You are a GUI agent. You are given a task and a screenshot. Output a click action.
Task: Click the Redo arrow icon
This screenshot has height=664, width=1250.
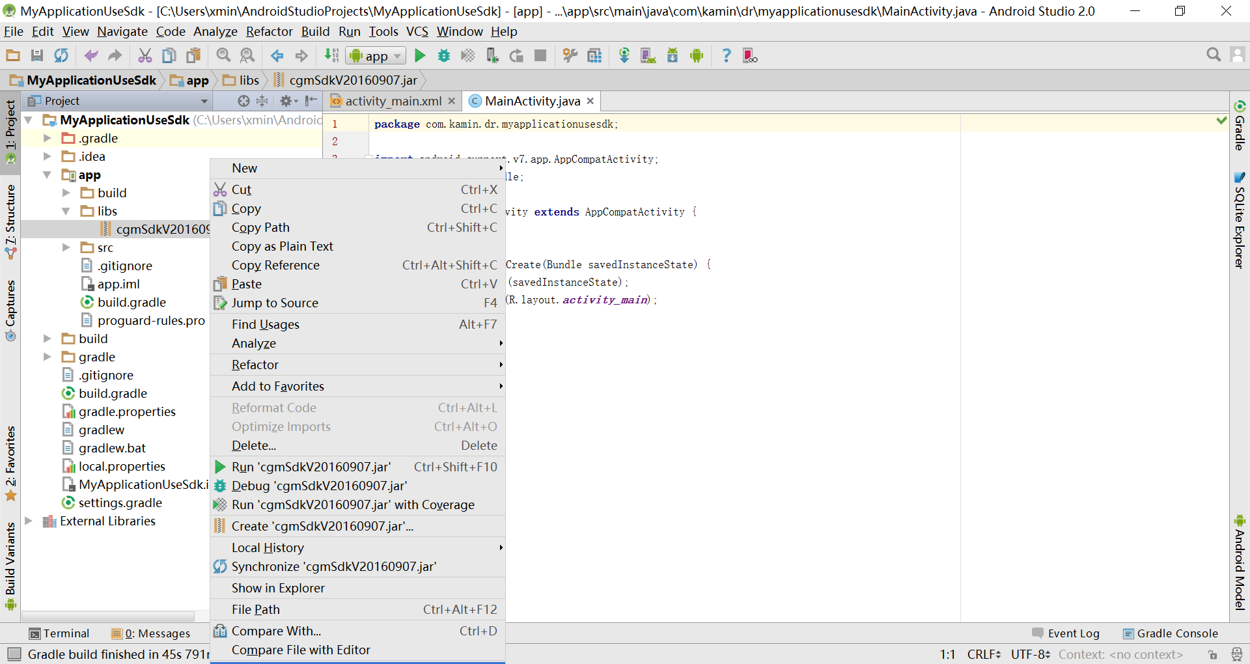[x=115, y=56]
